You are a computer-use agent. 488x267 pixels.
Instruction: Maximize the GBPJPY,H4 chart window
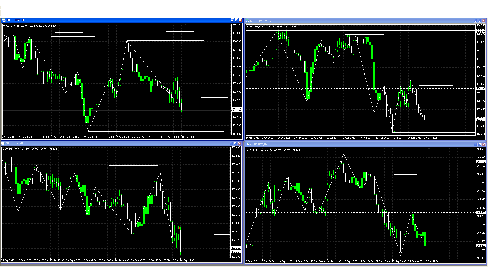tap(480, 144)
